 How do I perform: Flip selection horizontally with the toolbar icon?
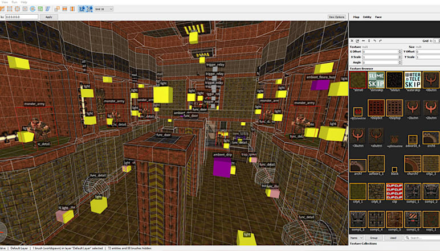(x=65, y=9)
